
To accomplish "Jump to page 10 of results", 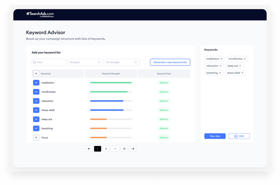I will pos(124,149).
